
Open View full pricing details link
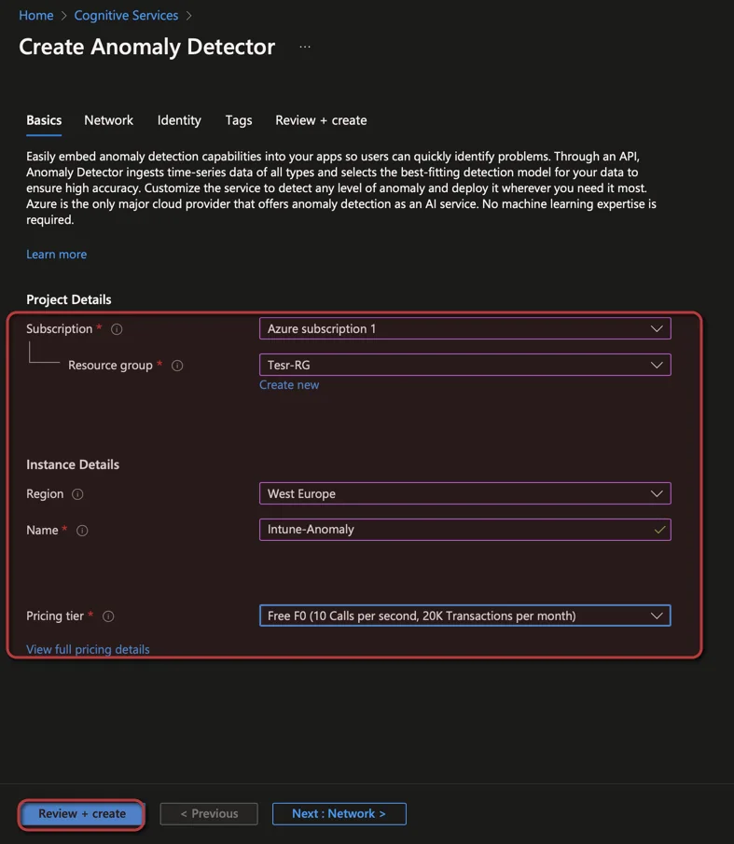click(x=88, y=649)
